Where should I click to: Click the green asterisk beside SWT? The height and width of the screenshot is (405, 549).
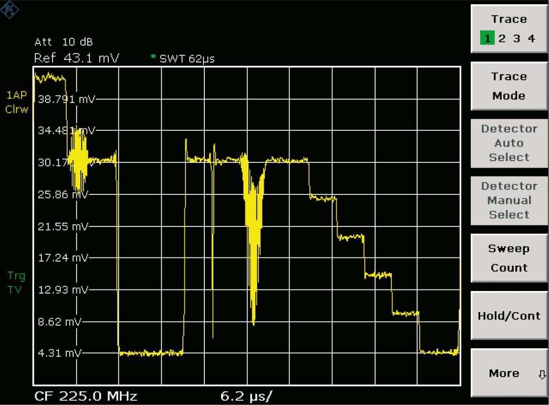153,56
